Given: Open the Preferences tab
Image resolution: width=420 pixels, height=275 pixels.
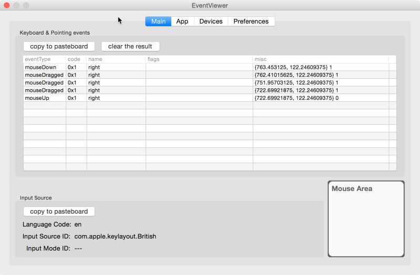Looking at the screenshot, I should point(251,22).
